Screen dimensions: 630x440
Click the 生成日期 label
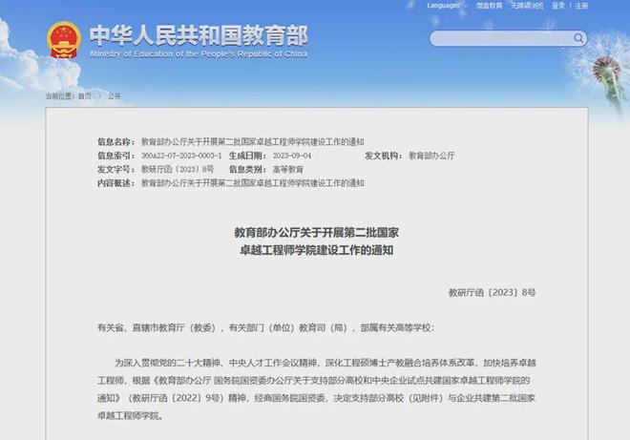click(x=248, y=156)
